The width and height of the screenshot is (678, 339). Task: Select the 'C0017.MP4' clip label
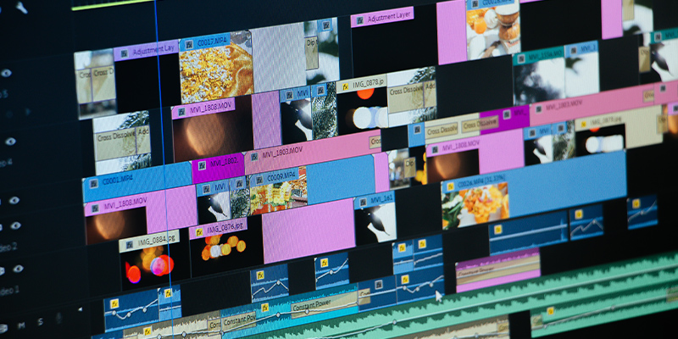point(213,41)
